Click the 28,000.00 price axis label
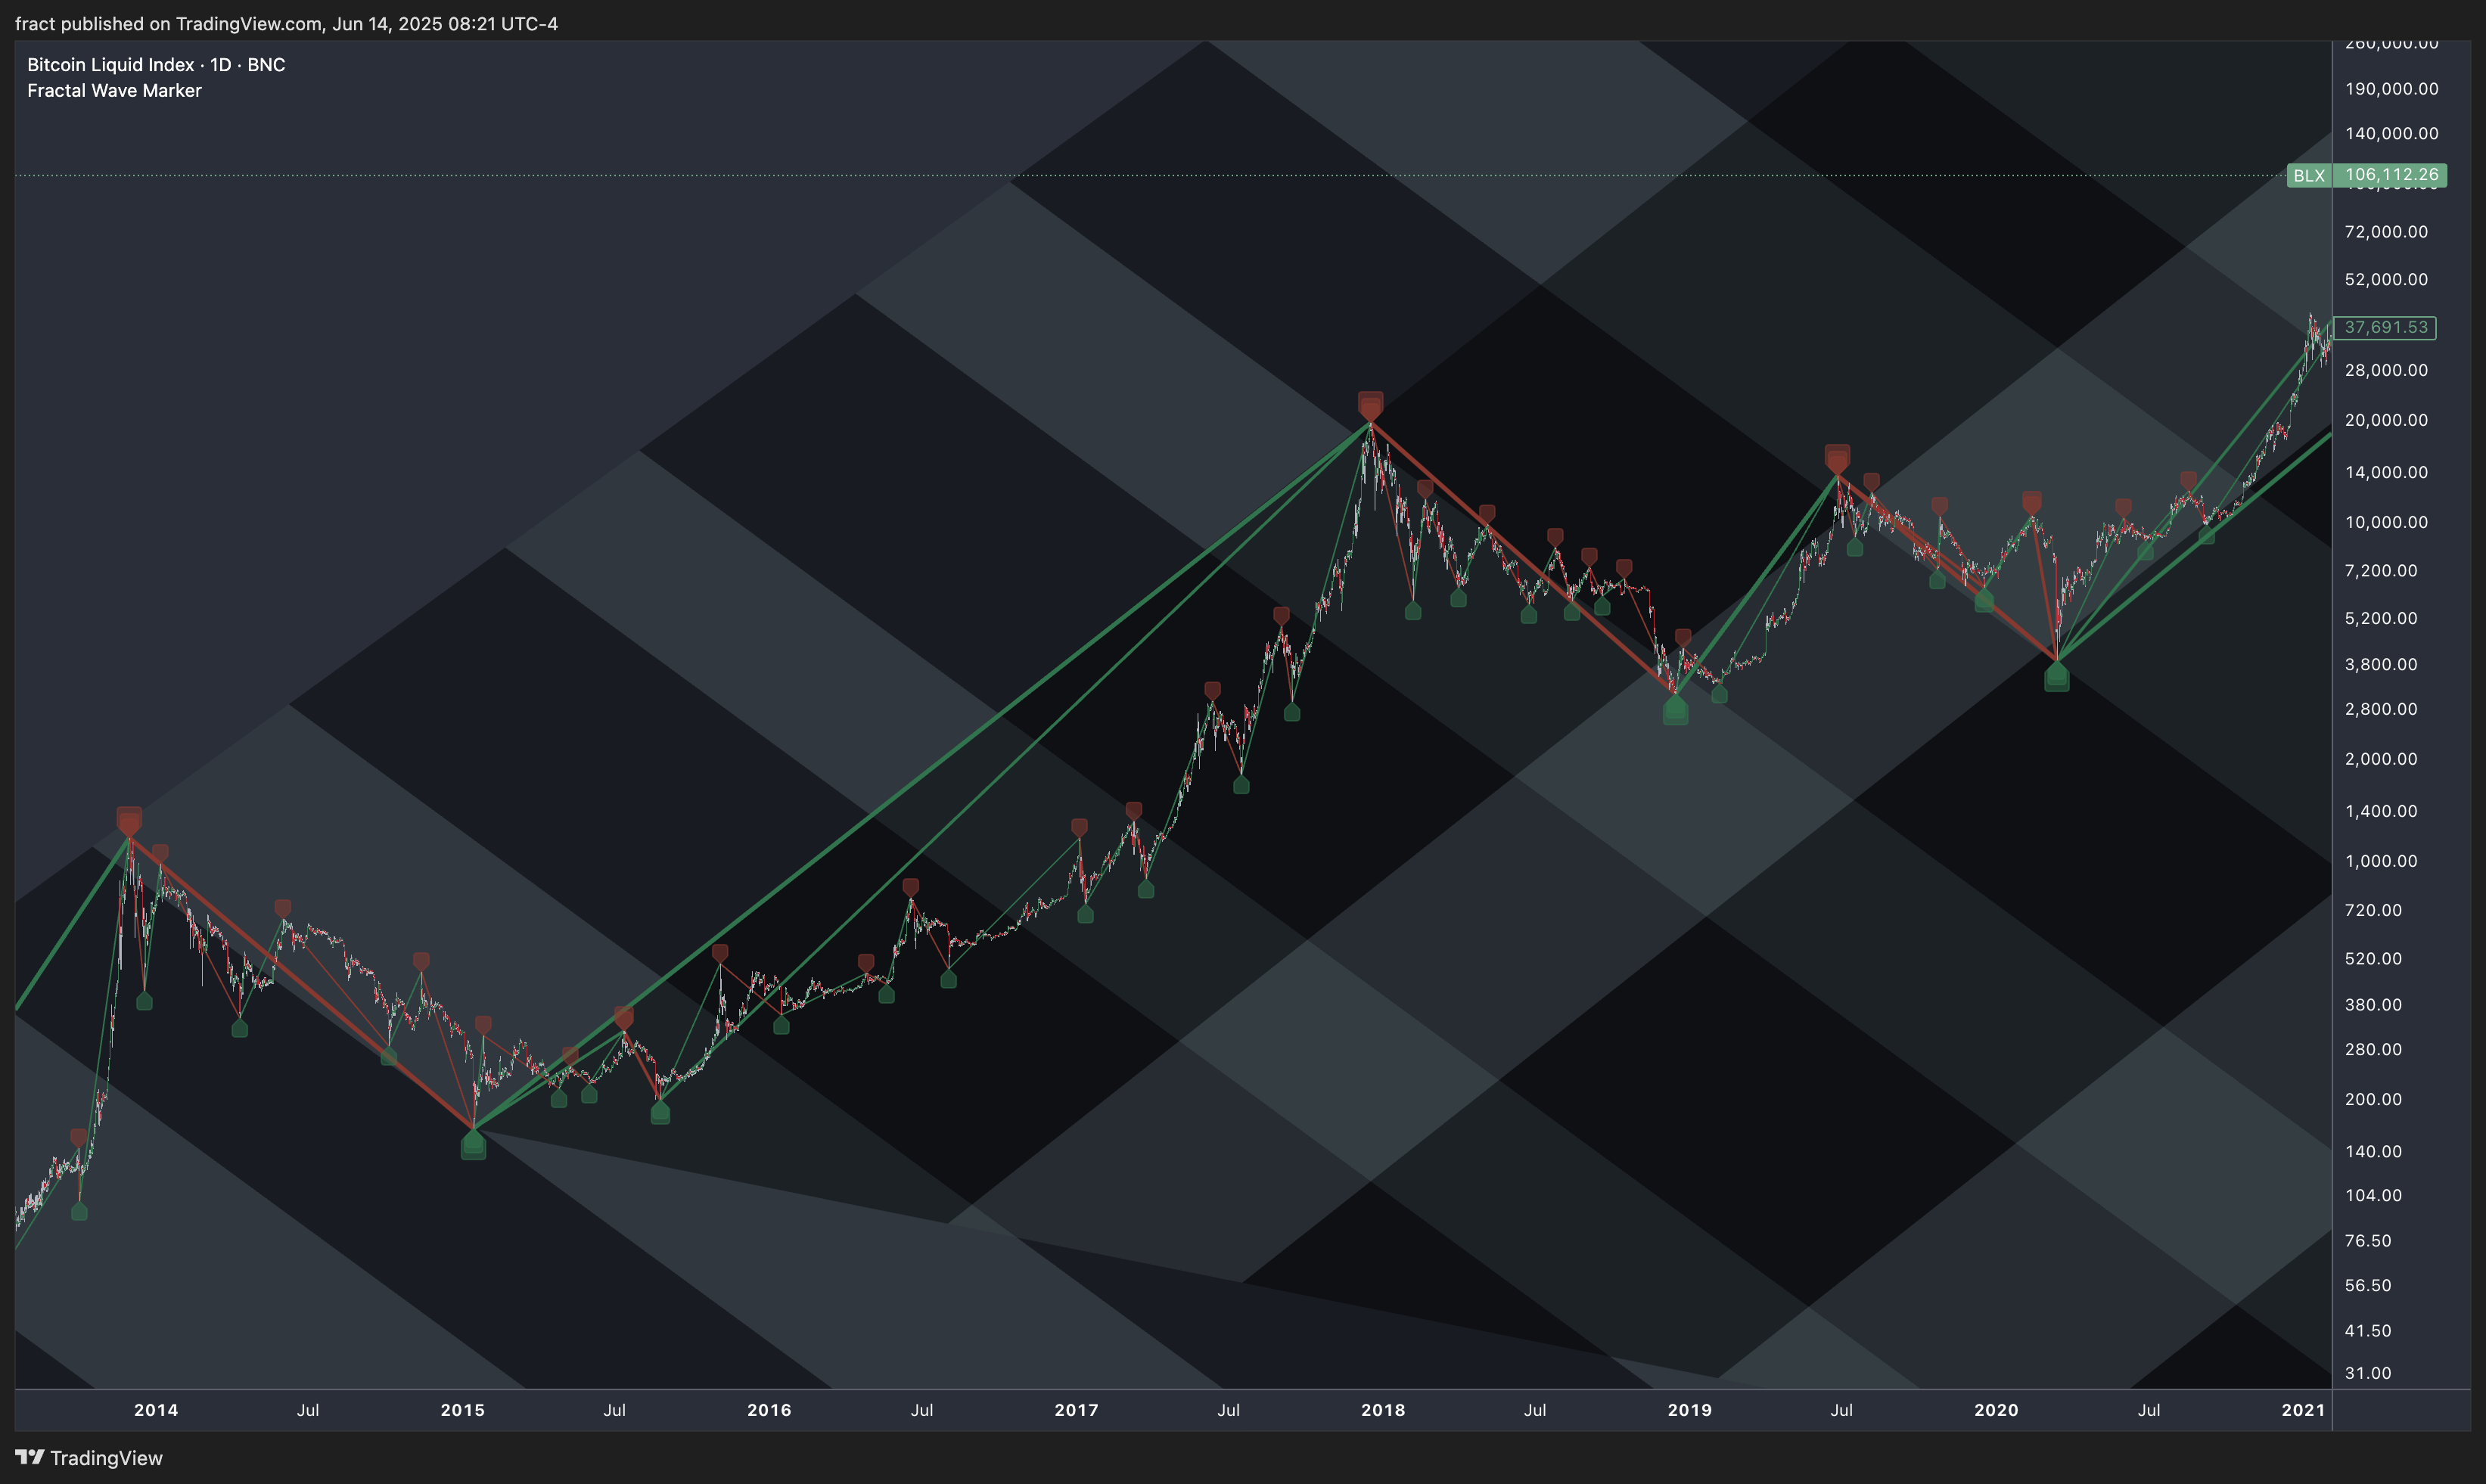 click(2386, 370)
